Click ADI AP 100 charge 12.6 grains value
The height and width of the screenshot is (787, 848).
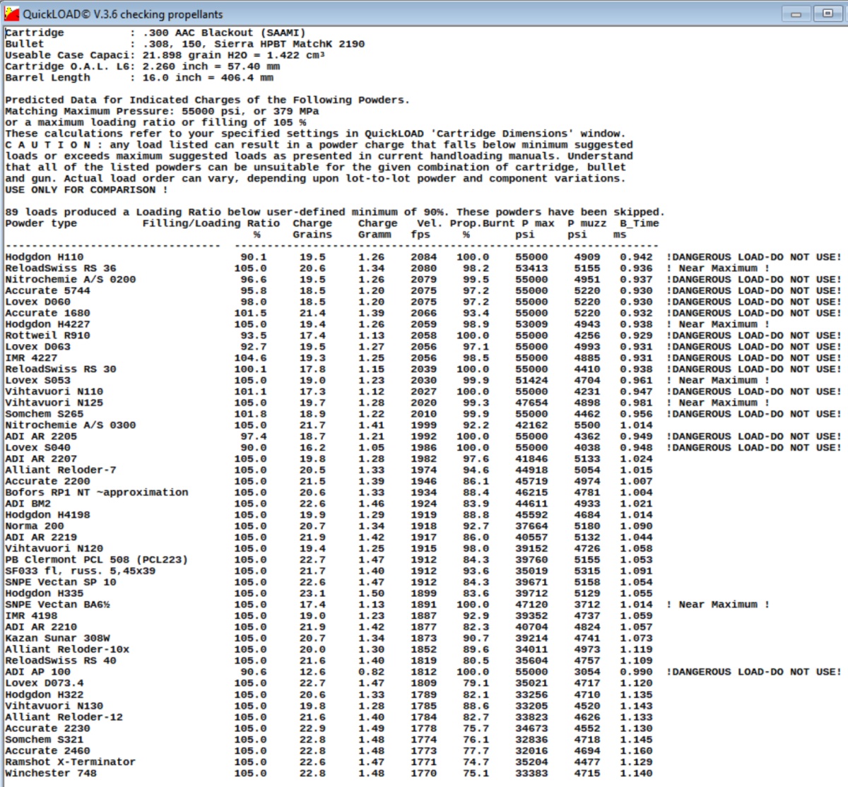pos(312,673)
